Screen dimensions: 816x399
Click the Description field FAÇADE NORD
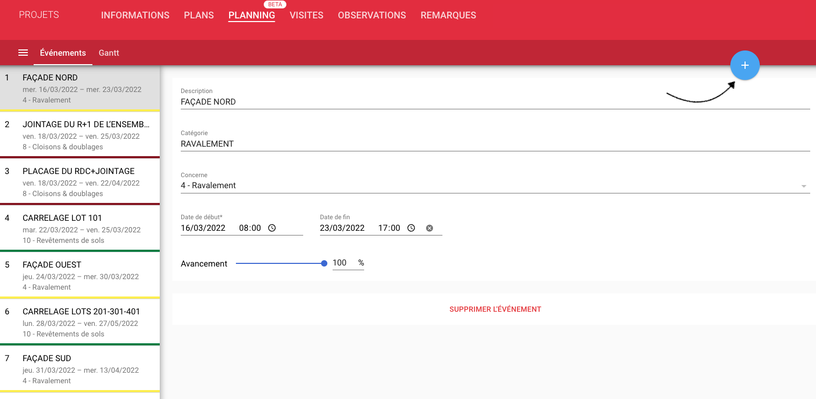[x=494, y=102]
